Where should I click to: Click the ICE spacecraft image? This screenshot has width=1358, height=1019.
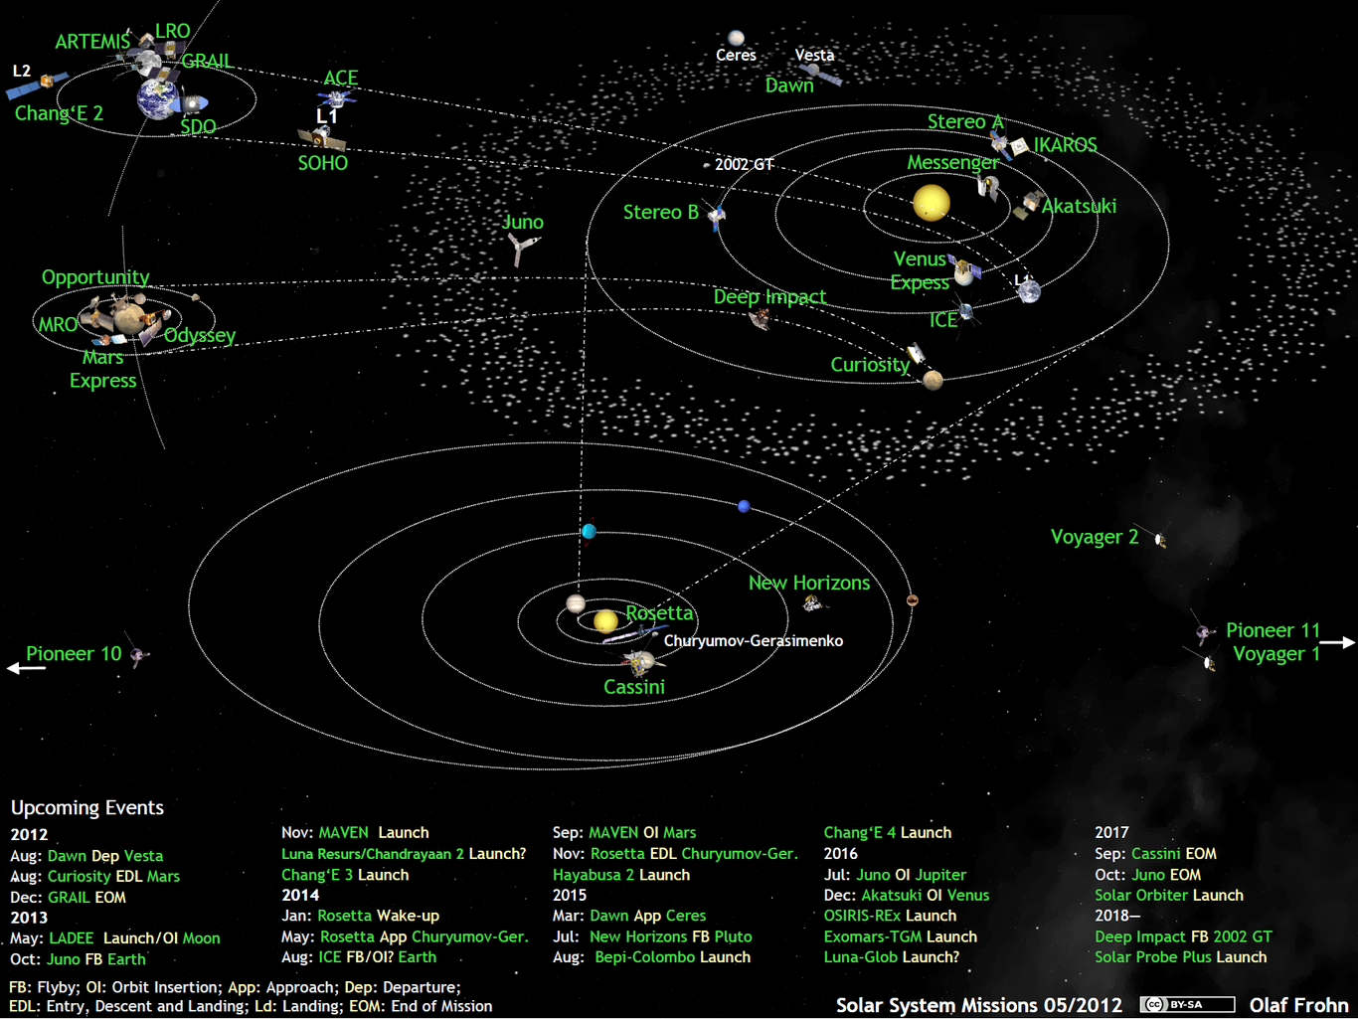click(x=966, y=313)
